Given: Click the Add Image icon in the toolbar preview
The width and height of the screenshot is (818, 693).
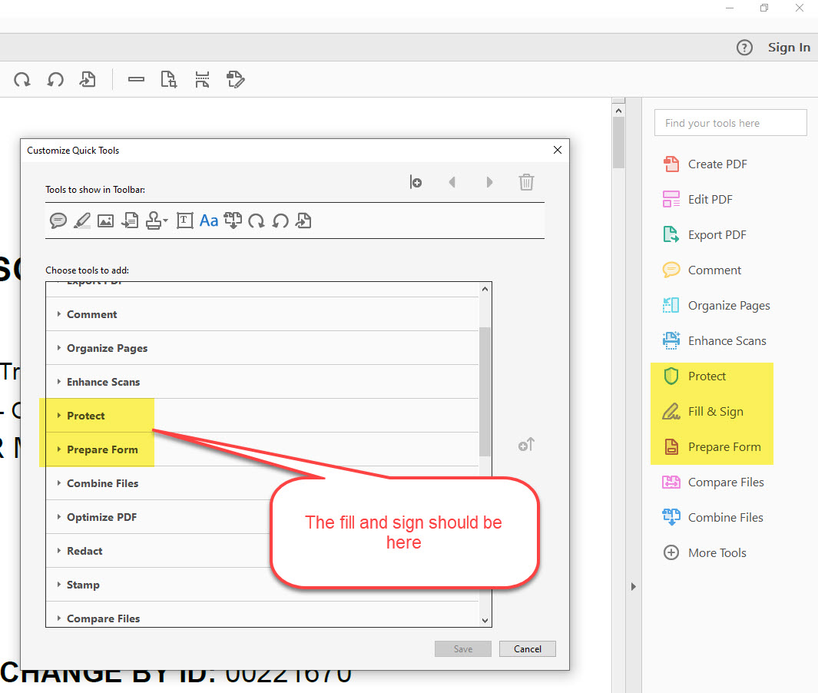Looking at the screenshot, I should 105,220.
